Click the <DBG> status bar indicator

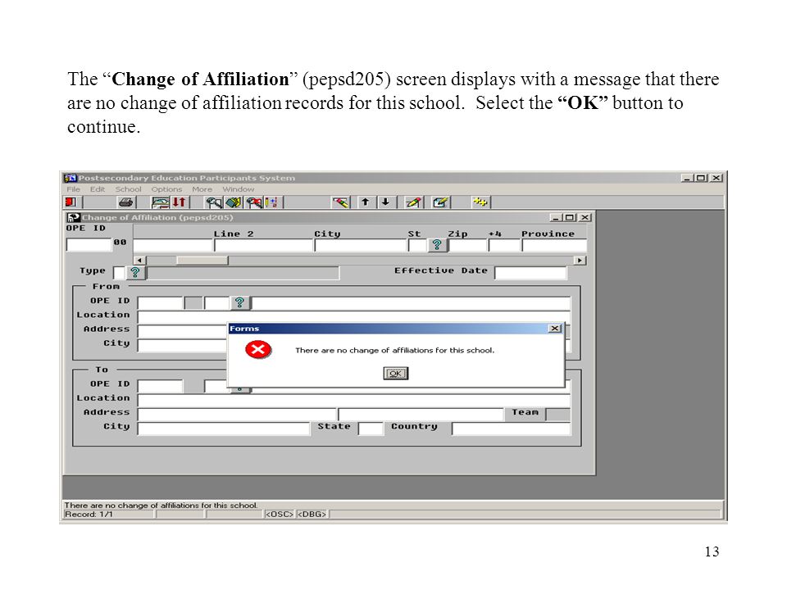[312, 515]
